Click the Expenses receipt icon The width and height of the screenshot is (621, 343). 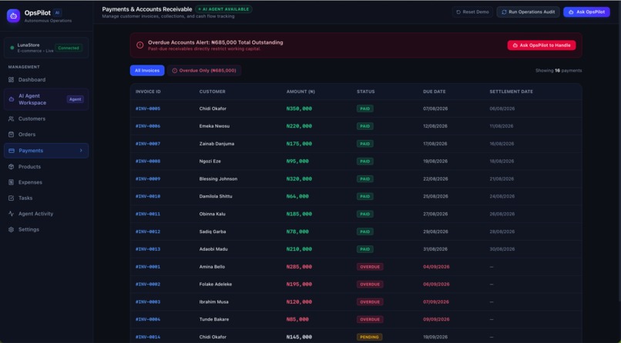click(x=11, y=182)
